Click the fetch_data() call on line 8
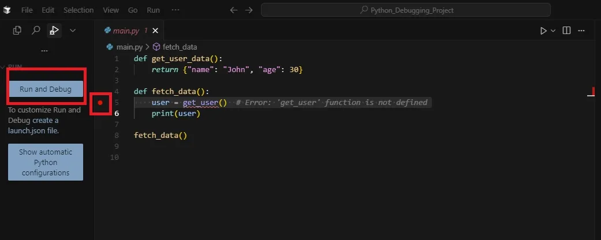The height and width of the screenshot is (240, 601). point(160,136)
